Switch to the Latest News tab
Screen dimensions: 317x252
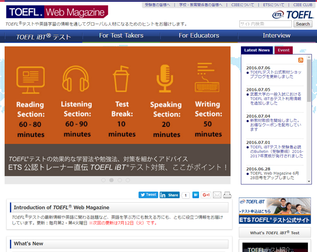click(x=257, y=50)
